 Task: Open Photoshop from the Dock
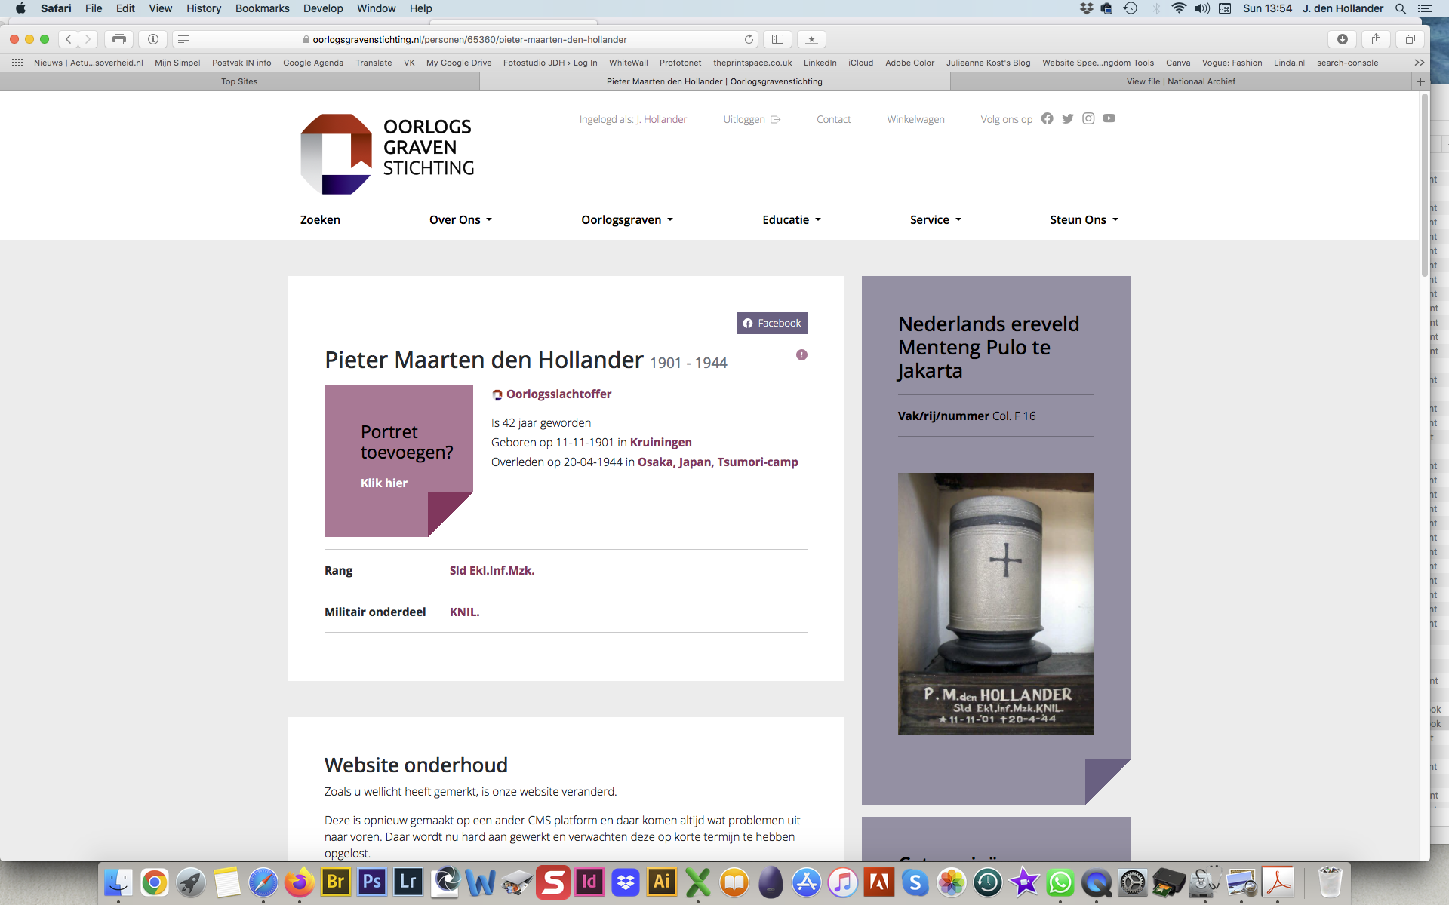(x=372, y=882)
